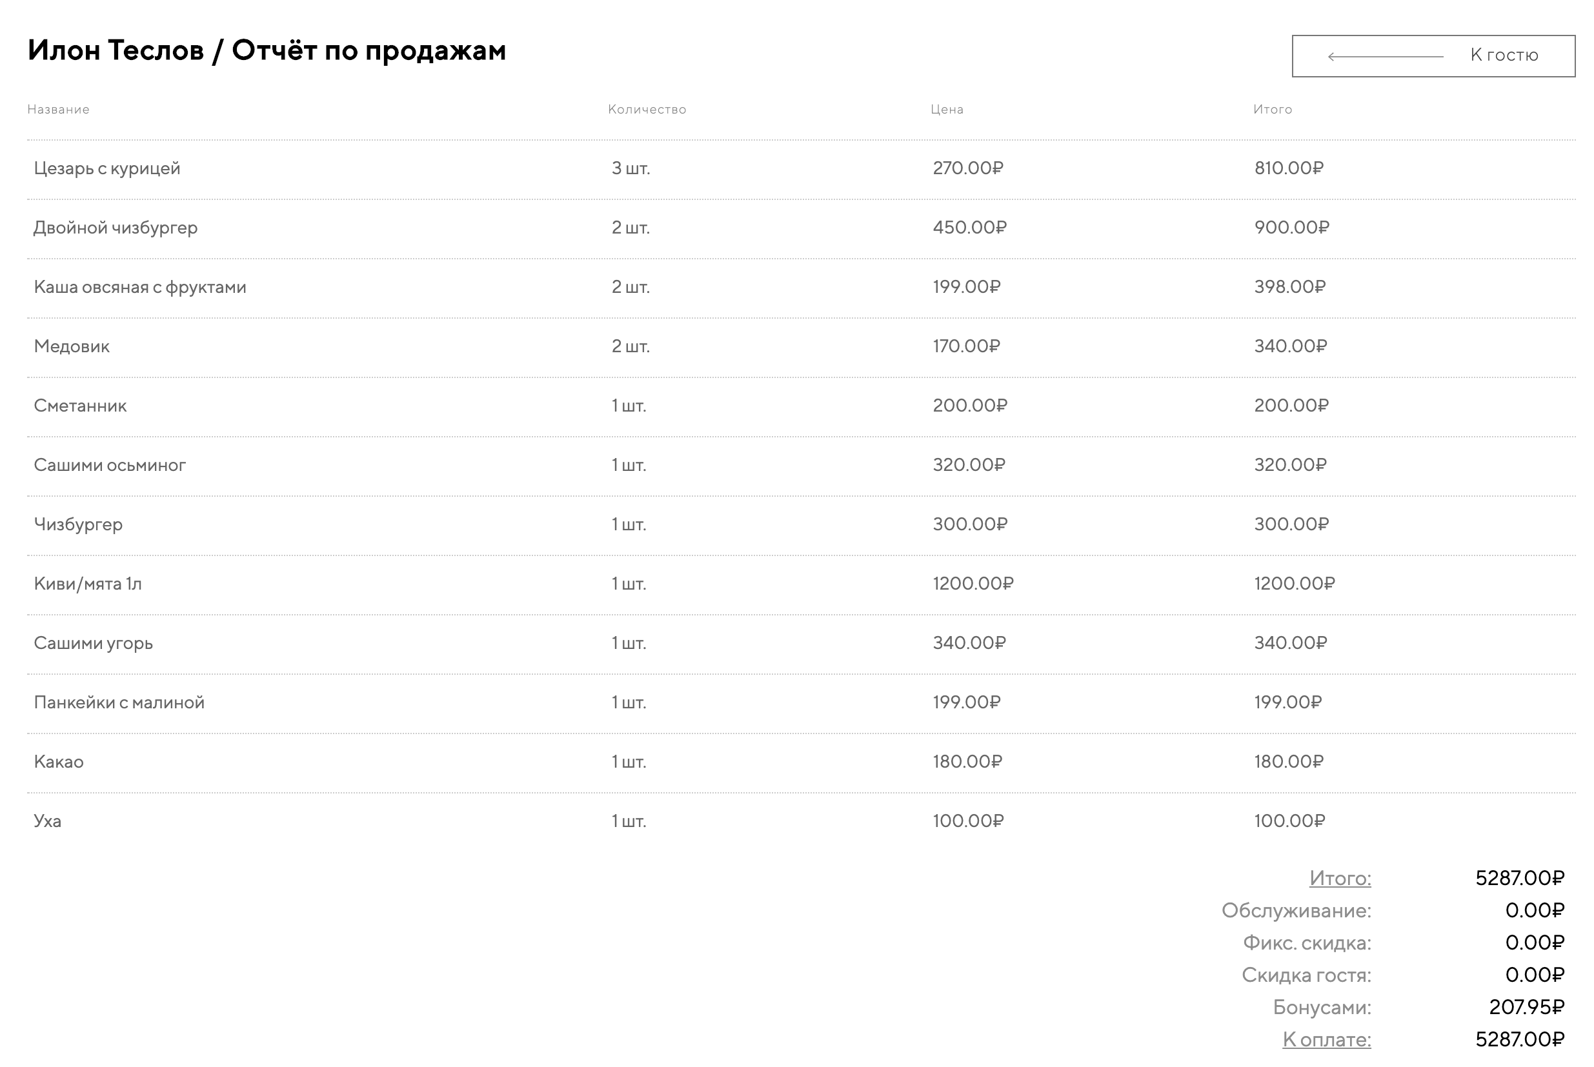Click the Сашими осьминог row
Screen dimensions: 1594x1067
click(110, 464)
